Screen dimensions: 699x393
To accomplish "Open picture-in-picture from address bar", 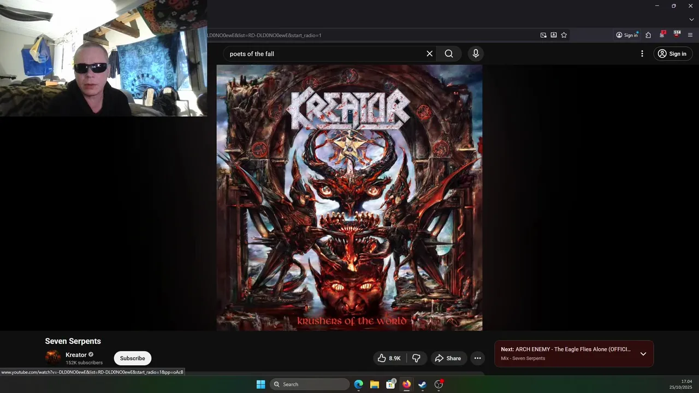I will [543, 35].
